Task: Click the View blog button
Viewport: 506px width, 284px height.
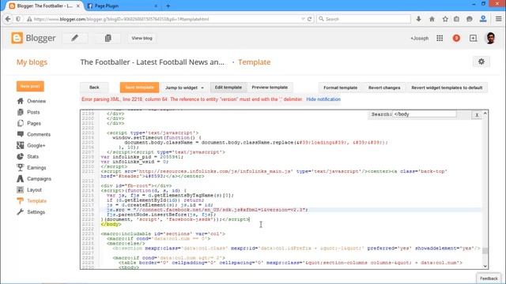Action: (x=142, y=38)
